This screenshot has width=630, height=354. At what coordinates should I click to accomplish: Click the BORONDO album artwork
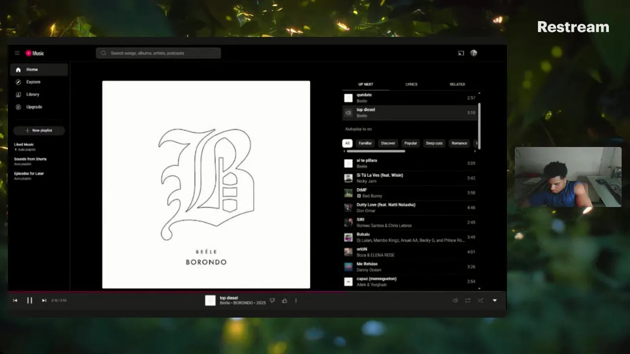tap(206, 184)
